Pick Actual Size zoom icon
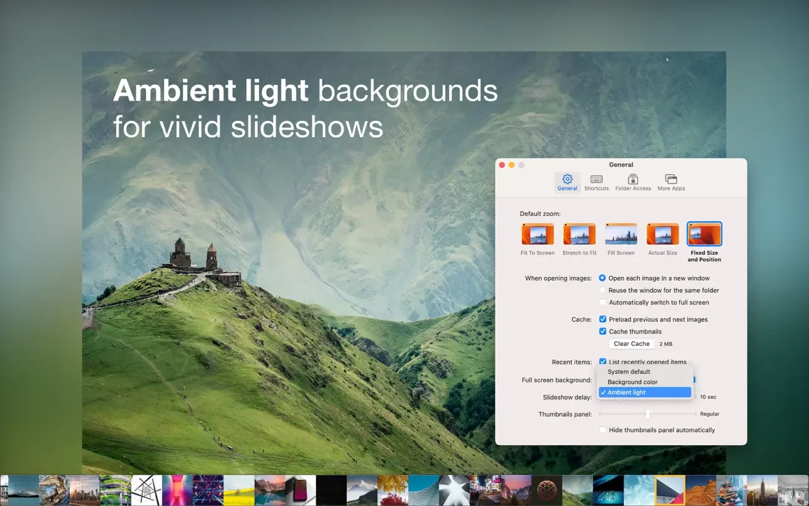 (662, 234)
